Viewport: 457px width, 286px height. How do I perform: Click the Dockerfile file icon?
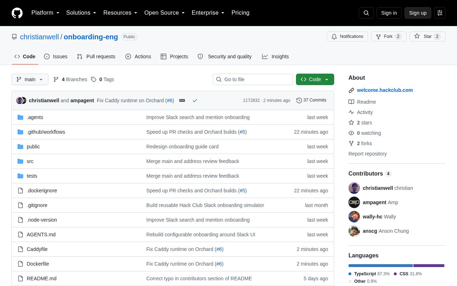[x=20, y=264]
